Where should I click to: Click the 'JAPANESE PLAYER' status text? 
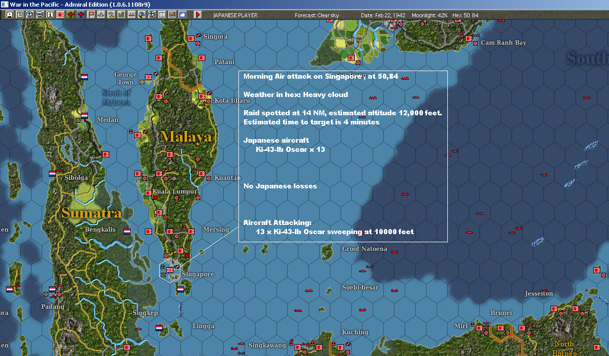(235, 15)
